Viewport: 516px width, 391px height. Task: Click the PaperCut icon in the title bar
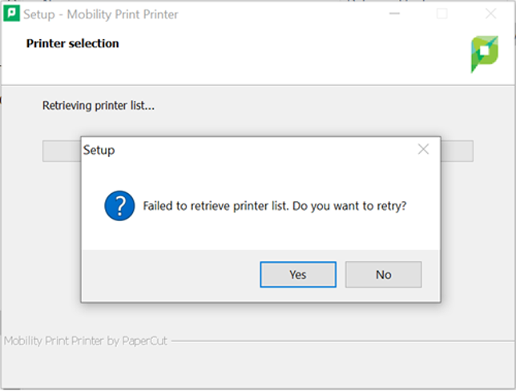point(11,14)
